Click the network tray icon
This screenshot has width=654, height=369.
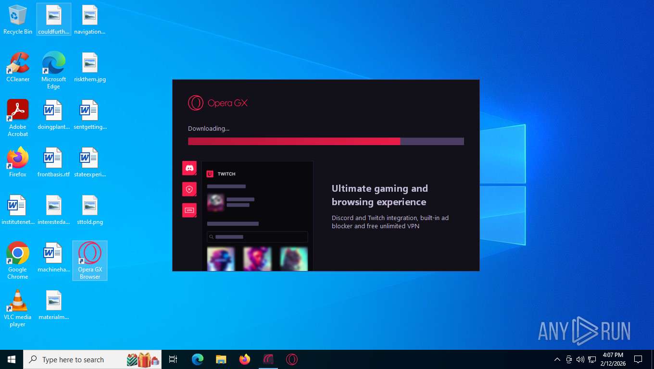(592, 359)
